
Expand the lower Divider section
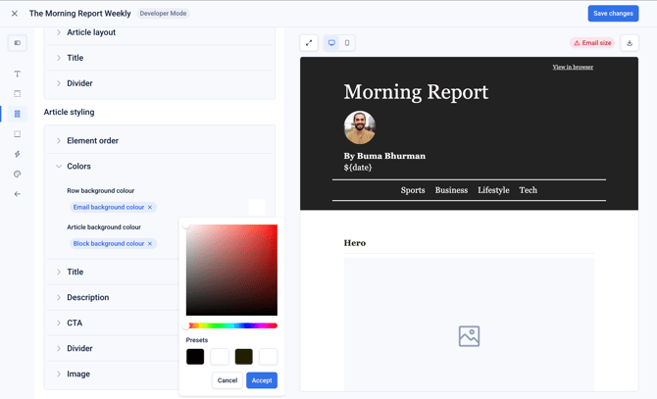[x=113, y=348]
